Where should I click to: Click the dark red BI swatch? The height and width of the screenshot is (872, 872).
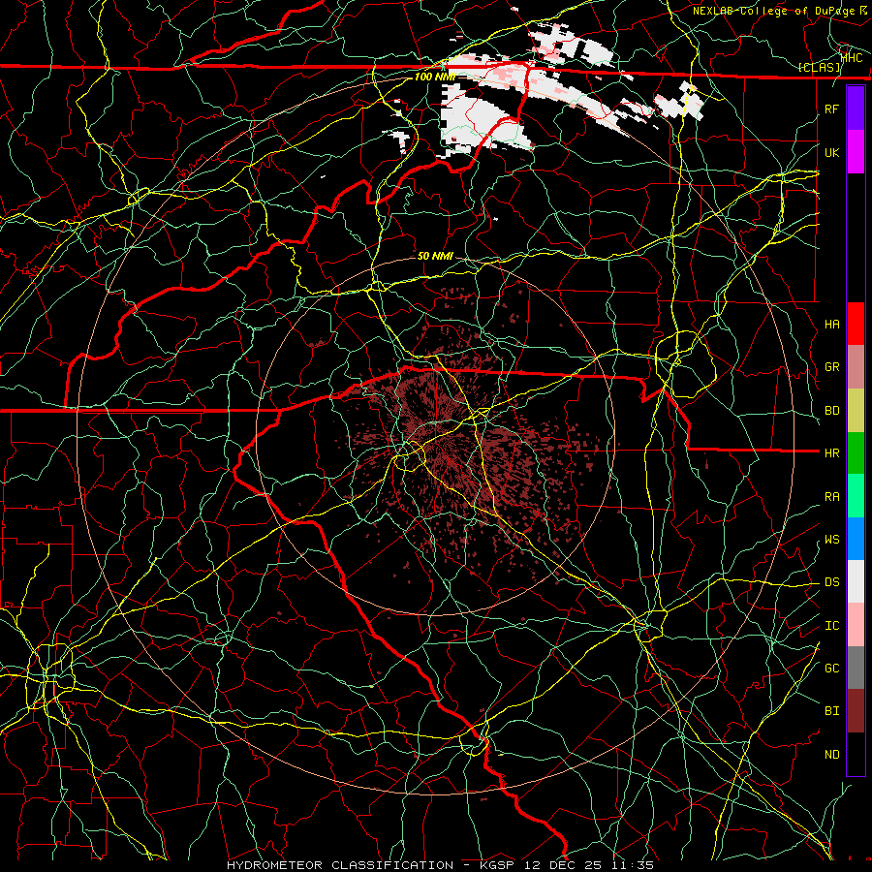pos(856,711)
